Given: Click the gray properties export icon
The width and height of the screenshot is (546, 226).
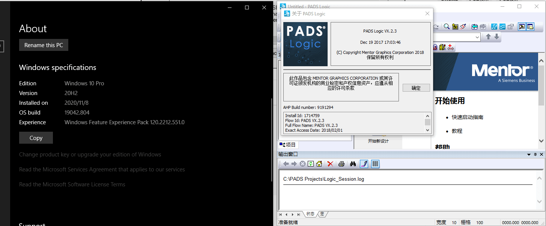Looking at the screenshot, I should pyautogui.click(x=511, y=27).
